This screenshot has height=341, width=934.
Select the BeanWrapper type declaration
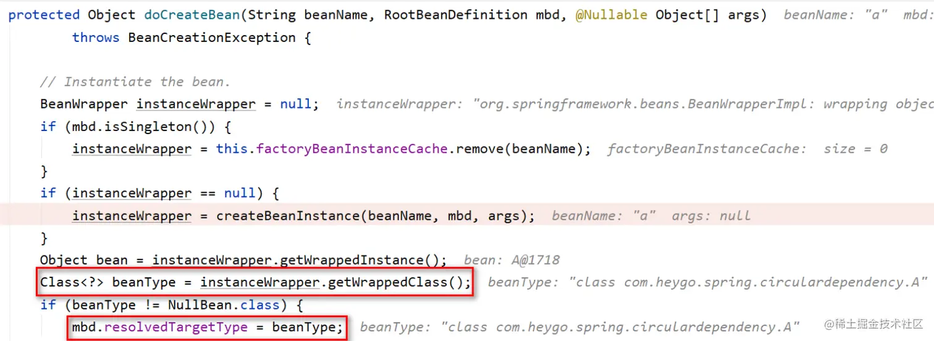point(84,104)
